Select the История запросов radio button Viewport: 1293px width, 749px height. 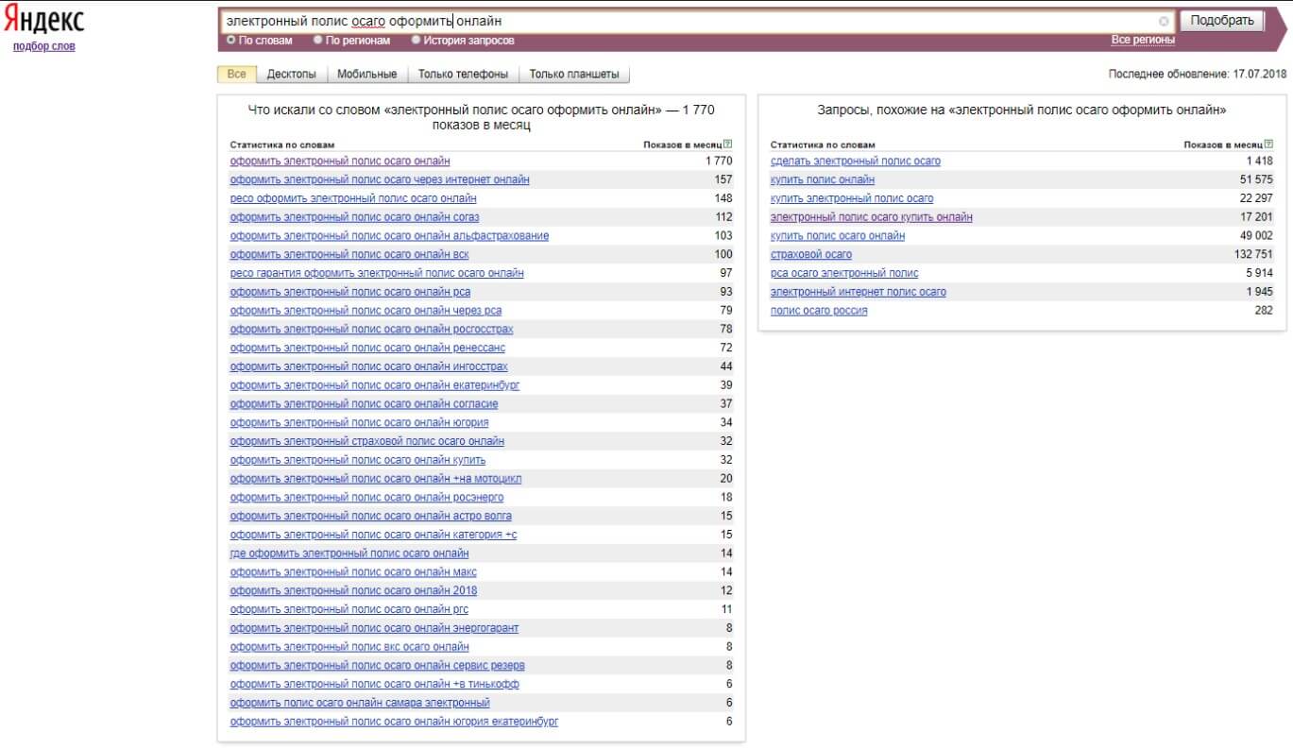(x=417, y=41)
